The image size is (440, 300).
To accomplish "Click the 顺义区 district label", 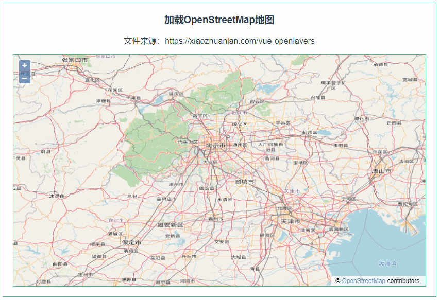I will coord(240,124).
